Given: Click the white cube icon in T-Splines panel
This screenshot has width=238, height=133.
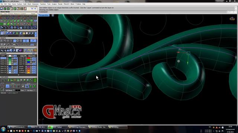Looking at the screenshot, I should tap(23, 86).
